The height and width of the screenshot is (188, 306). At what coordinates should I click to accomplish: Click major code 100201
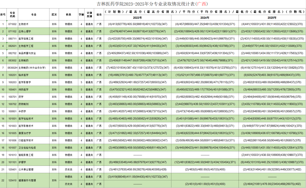(x=12, y=75)
